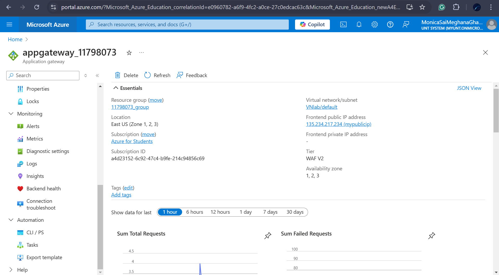Open Diagnostic settings
The image size is (499, 275).
point(48,151)
